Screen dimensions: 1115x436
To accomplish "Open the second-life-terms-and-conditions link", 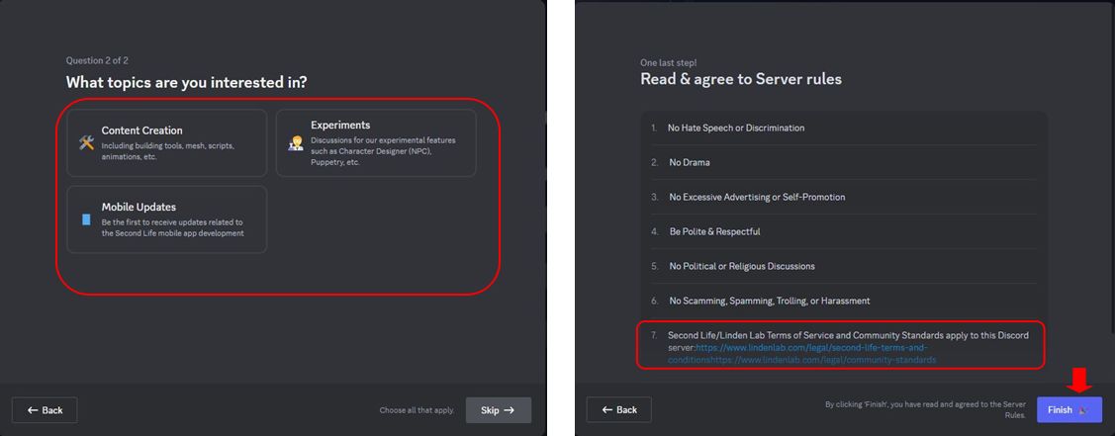I will click(811, 348).
